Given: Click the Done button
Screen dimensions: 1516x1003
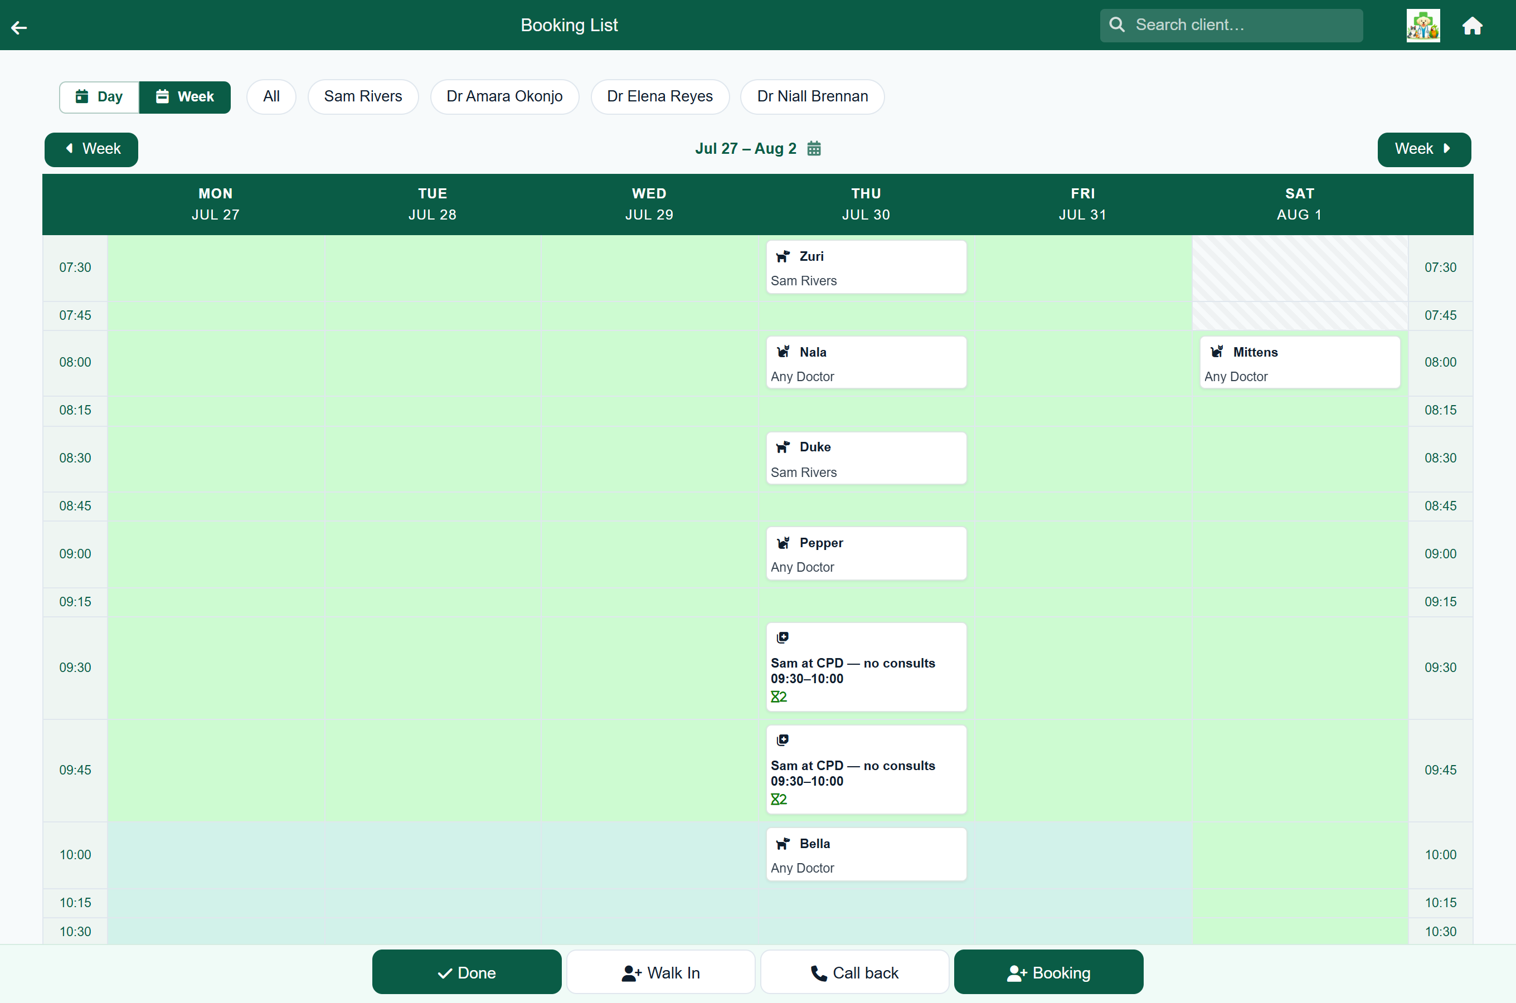Looking at the screenshot, I should point(467,972).
